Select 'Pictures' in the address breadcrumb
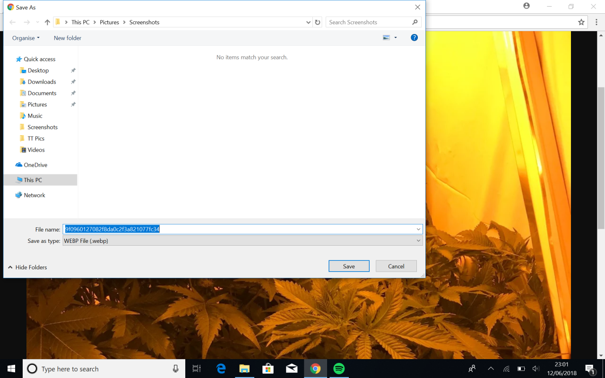The image size is (605, 378). (109, 22)
